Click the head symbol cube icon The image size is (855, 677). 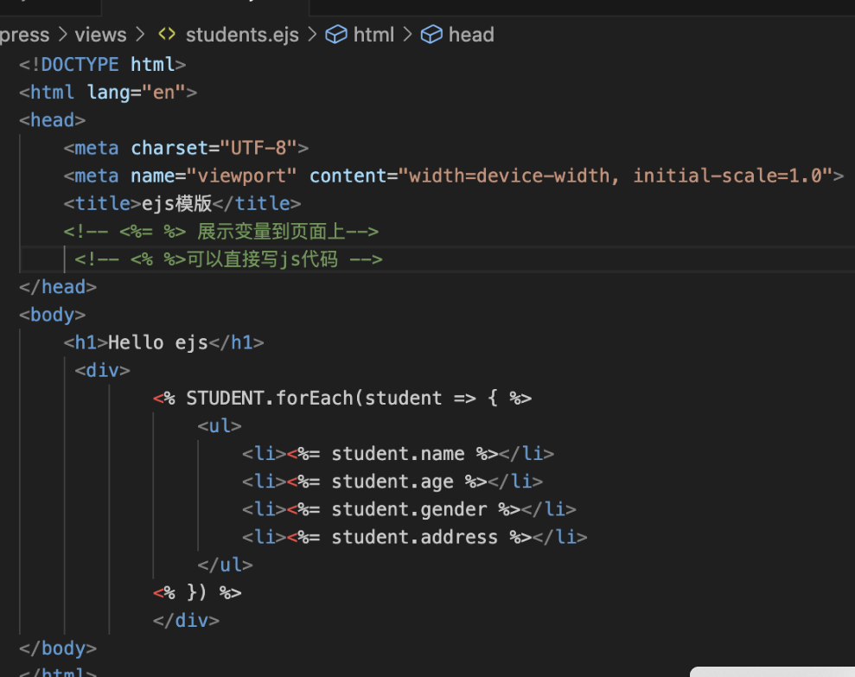[431, 35]
